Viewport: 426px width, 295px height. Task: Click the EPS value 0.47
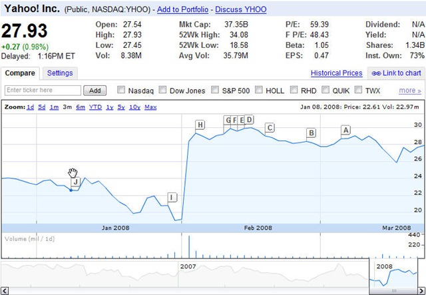click(x=321, y=56)
